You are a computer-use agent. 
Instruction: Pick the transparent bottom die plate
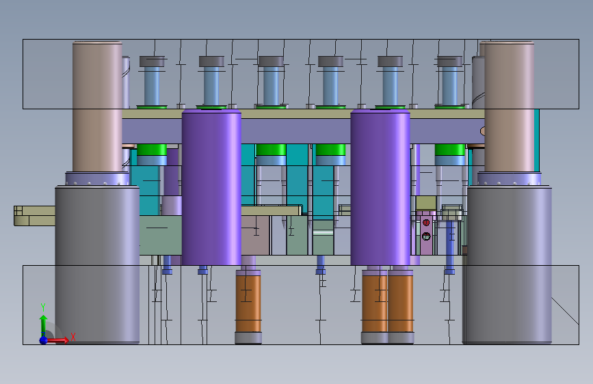[301, 305]
